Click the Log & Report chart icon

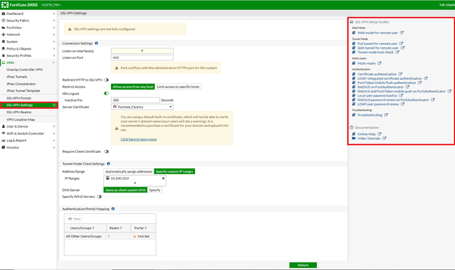point(3,140)
